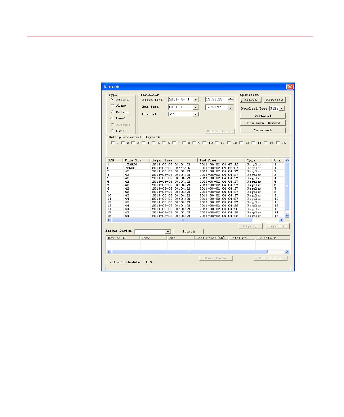
Task: Select the Motion type radio button
Action: (112, 112)
